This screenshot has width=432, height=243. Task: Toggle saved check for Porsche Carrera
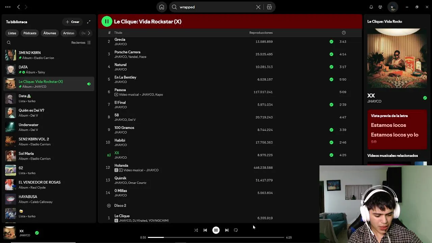331,54
